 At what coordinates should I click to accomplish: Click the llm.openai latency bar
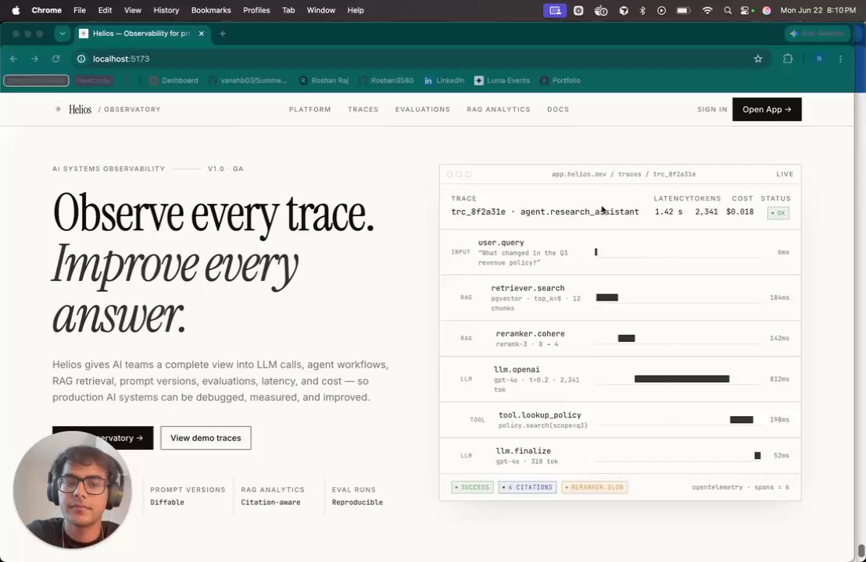tap(682, 379)
